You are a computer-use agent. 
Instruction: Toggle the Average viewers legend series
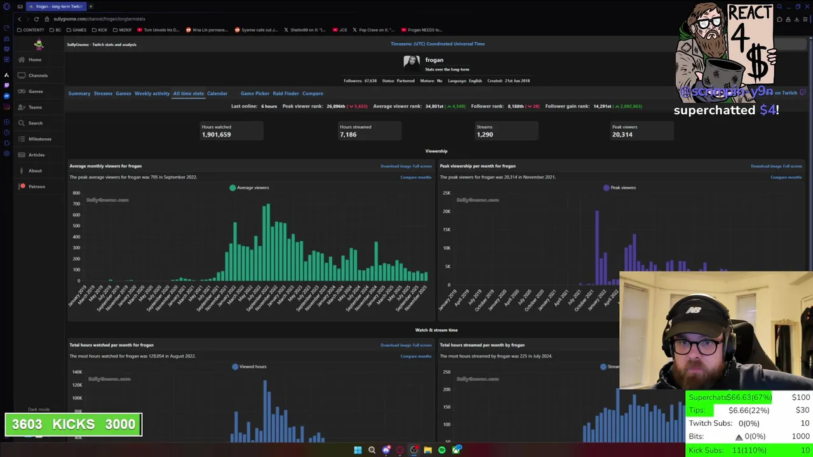click(249, 187)
